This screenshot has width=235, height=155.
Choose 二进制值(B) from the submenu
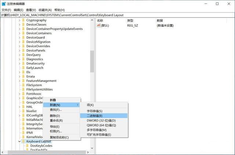point(94,115)
